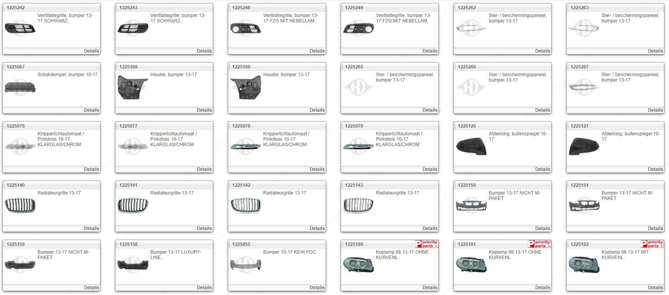Select mirror cover thumbnail 1225126
669x295 pixels.
(471, 147)
